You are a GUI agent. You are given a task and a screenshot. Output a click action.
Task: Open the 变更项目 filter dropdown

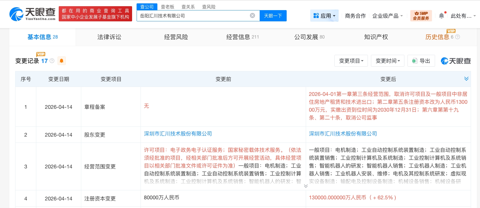(351, 61)
